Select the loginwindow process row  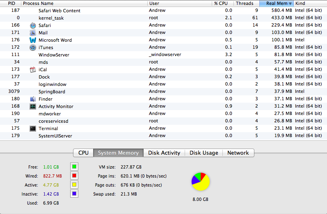pyautogui.click(x=163, y=84)
